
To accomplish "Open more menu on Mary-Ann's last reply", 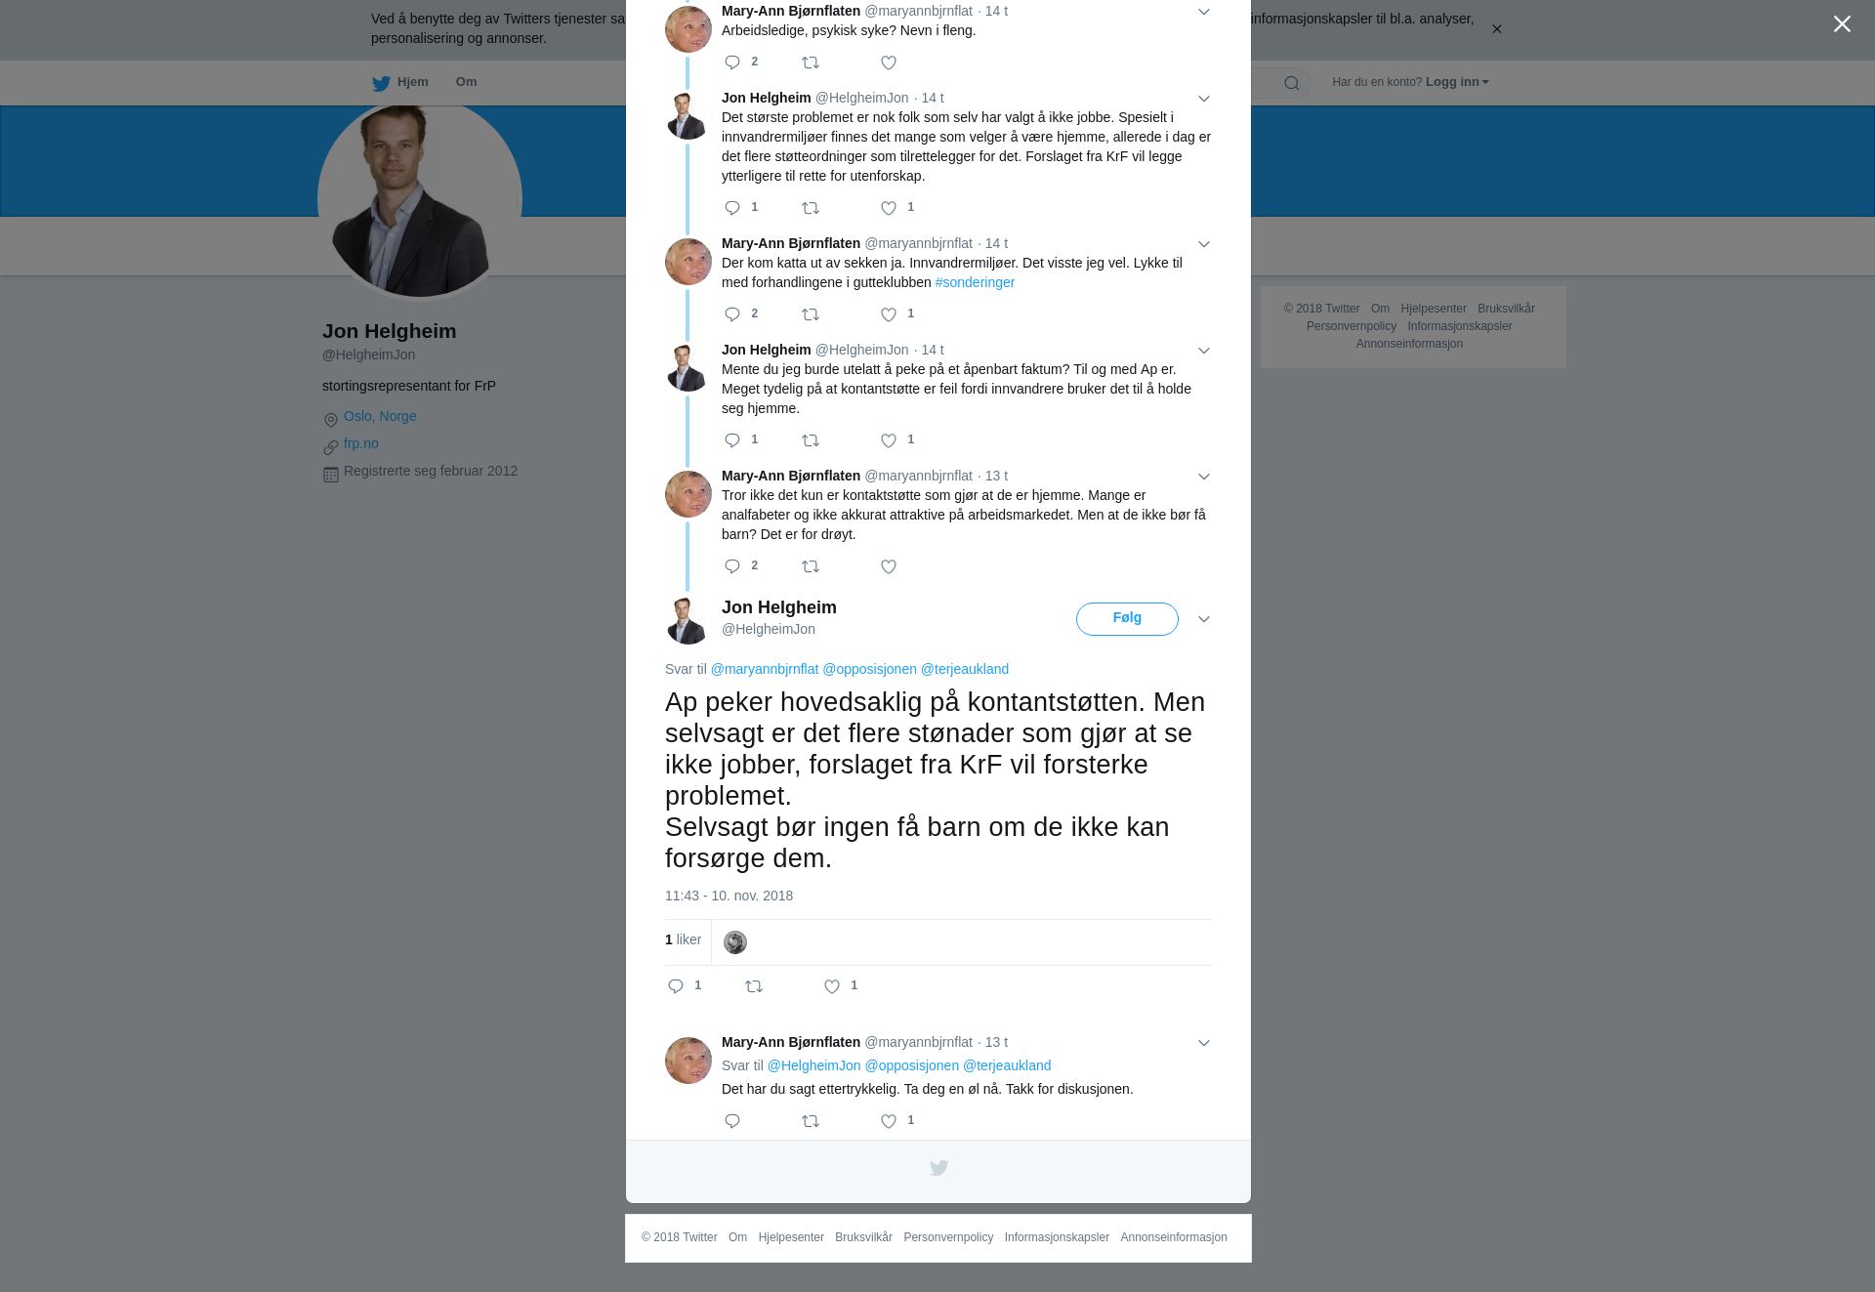I will [x=1204, y=1043].
